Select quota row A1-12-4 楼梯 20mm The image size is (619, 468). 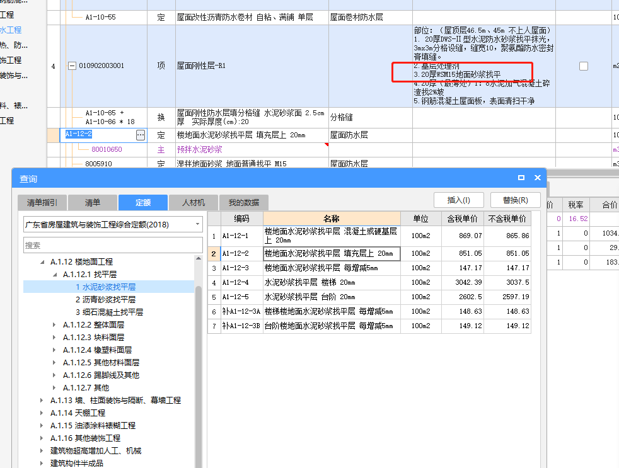(x=369, y=283)
